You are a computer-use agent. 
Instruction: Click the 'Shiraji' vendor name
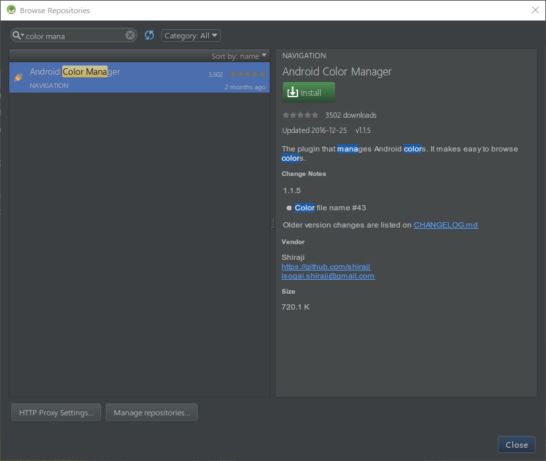pyautogui.click(x=293, y=257)
